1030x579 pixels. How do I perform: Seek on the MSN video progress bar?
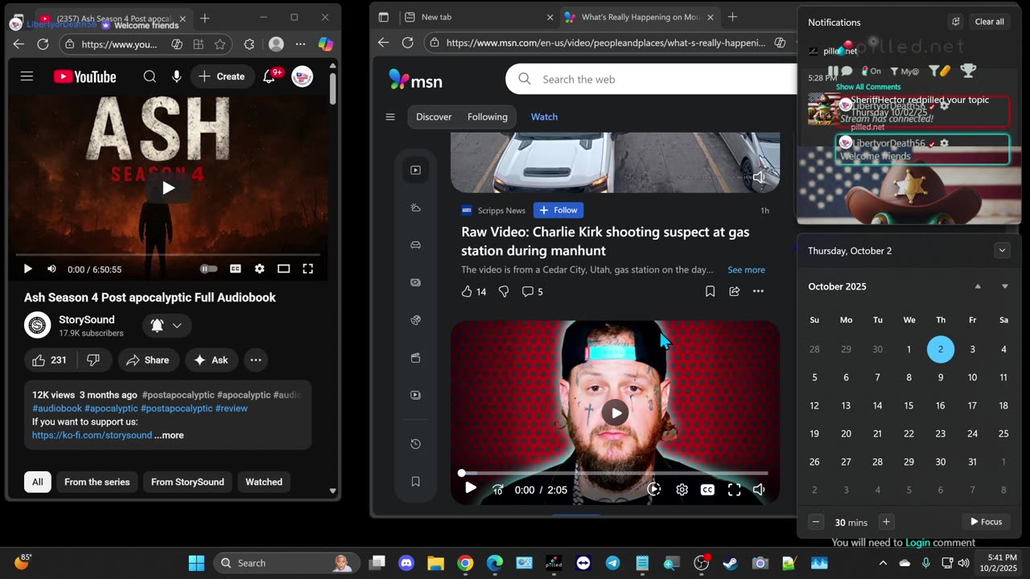[x=615, y=473]
